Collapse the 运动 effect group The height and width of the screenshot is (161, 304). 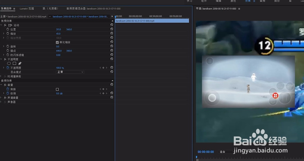coord(1,25)
